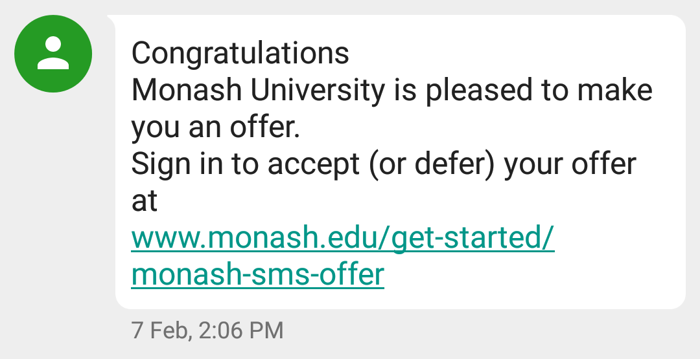Click the words 'your offer' in message
Screen dimensions: 700x359
(570, 165)
